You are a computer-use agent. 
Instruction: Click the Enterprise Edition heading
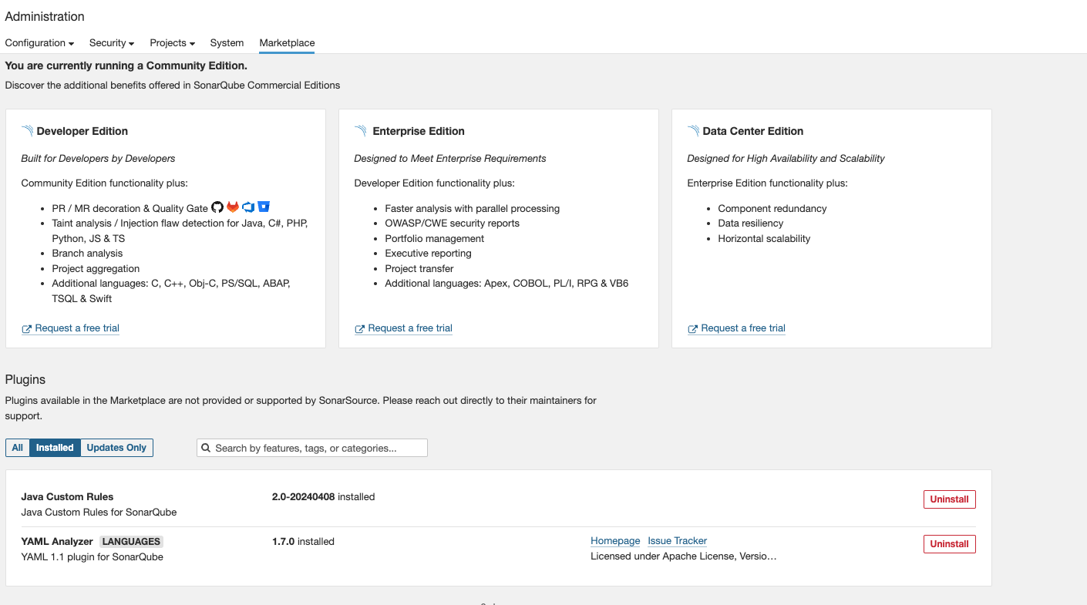(419, 131)
